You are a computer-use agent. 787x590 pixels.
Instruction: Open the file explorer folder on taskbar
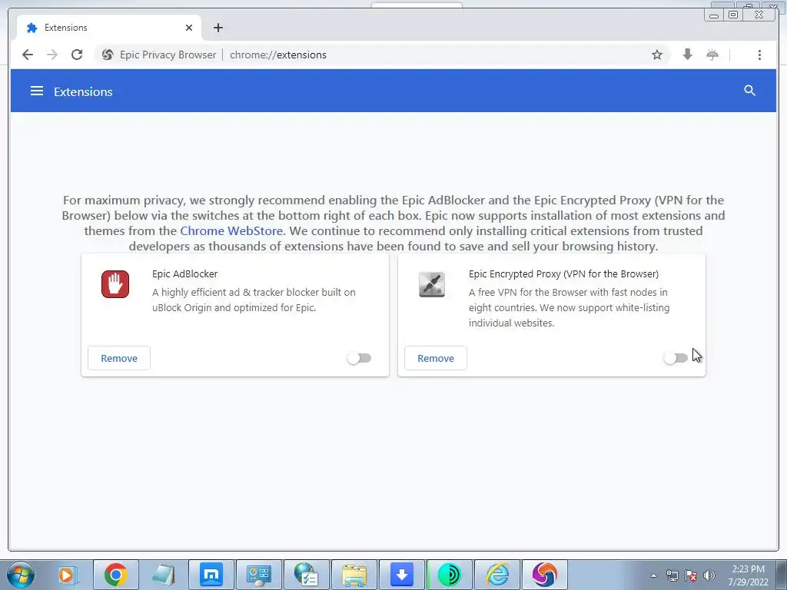pos(354,575)
